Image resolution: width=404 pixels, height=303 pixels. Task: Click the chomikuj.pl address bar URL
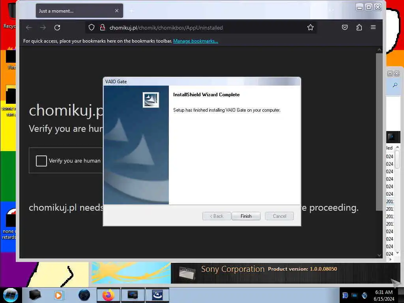[166, 28]
